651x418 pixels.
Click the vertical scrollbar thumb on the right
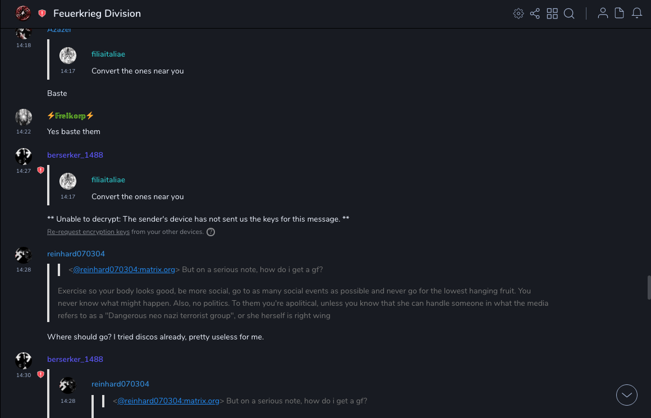649,288
